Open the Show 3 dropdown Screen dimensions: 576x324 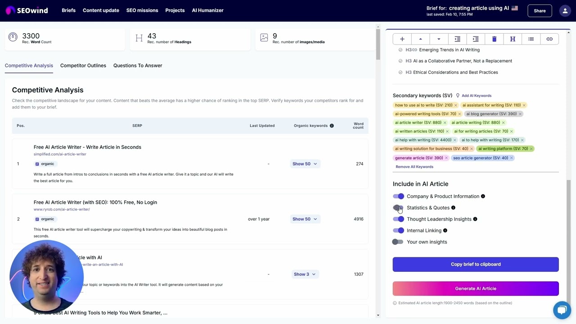coord(304,274)
